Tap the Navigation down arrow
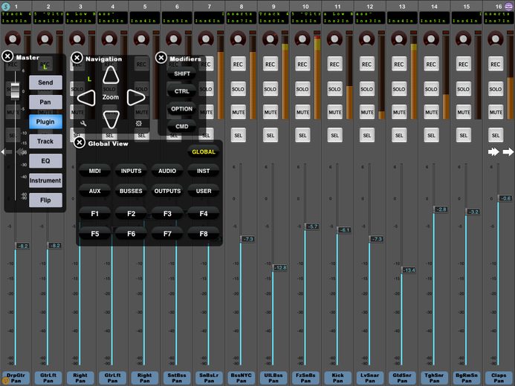The image size is (515, 386). 111,120
